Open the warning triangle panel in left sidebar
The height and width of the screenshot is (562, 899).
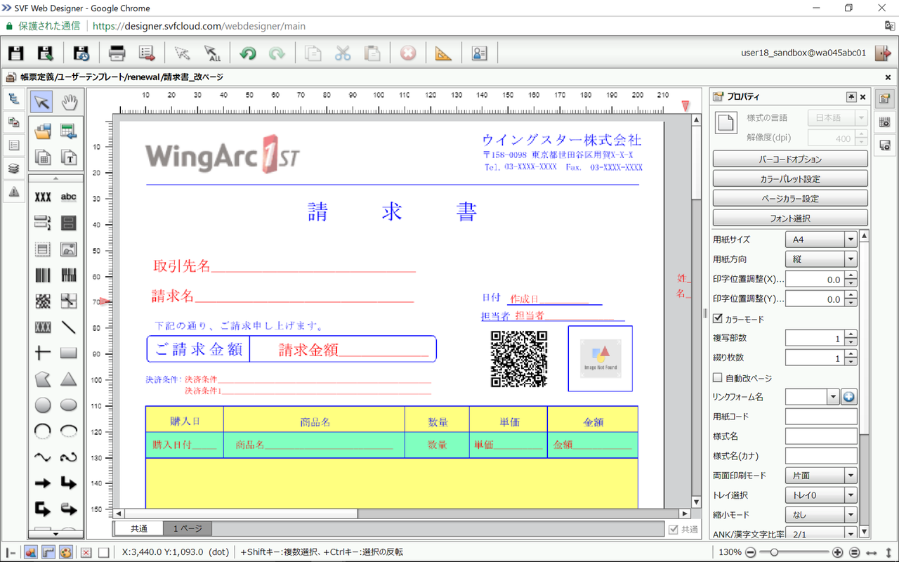[14, 191]
